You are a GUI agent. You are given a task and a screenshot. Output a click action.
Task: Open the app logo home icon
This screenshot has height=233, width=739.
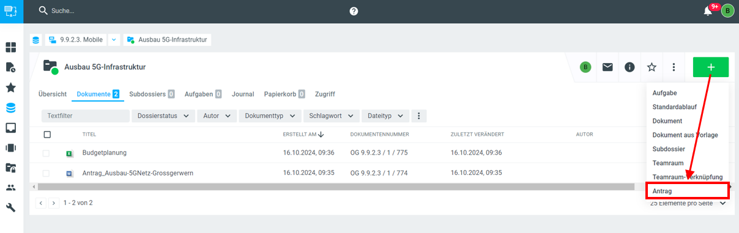11,11
